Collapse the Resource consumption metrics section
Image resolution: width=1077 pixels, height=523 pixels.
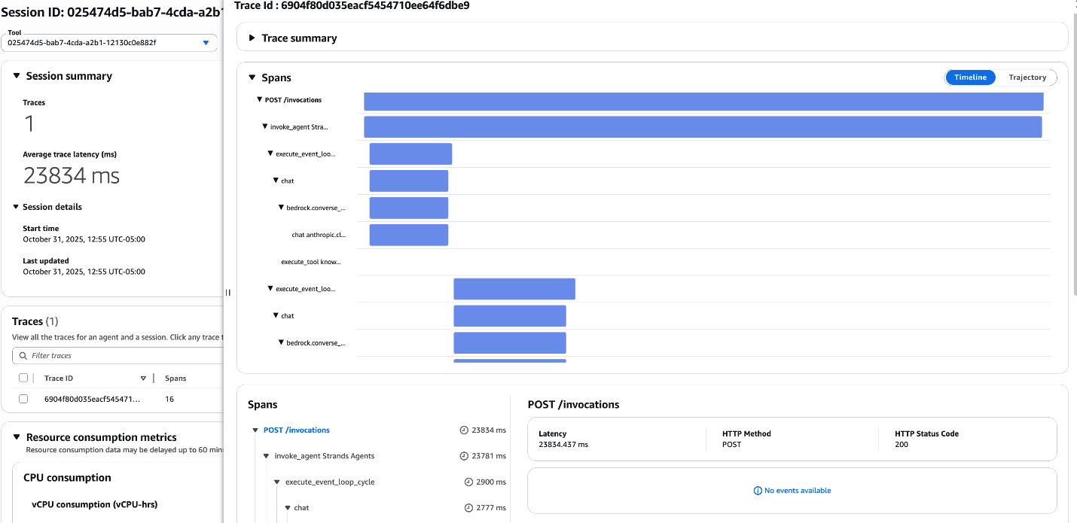click(17, 437)
